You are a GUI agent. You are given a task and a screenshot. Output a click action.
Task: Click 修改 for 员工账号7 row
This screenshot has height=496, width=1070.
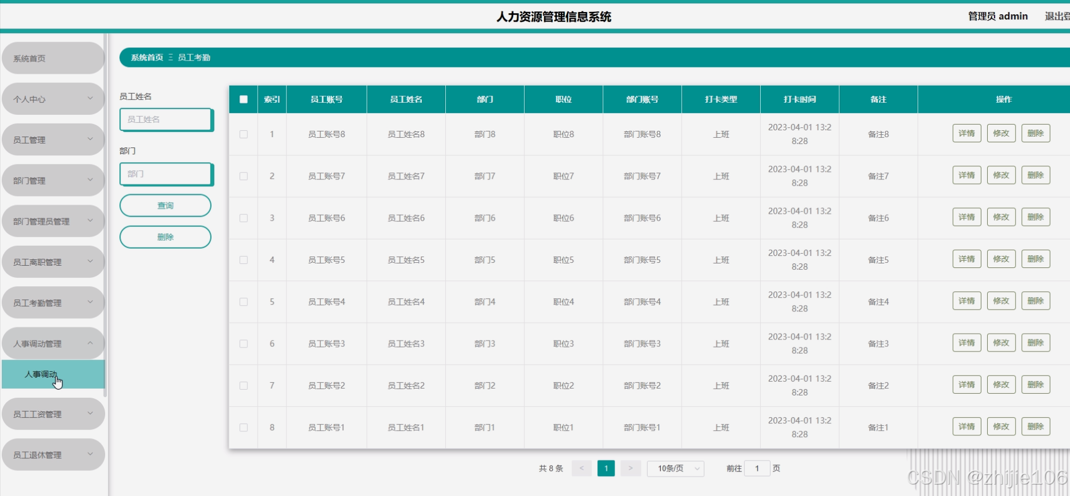(1001, 175)
